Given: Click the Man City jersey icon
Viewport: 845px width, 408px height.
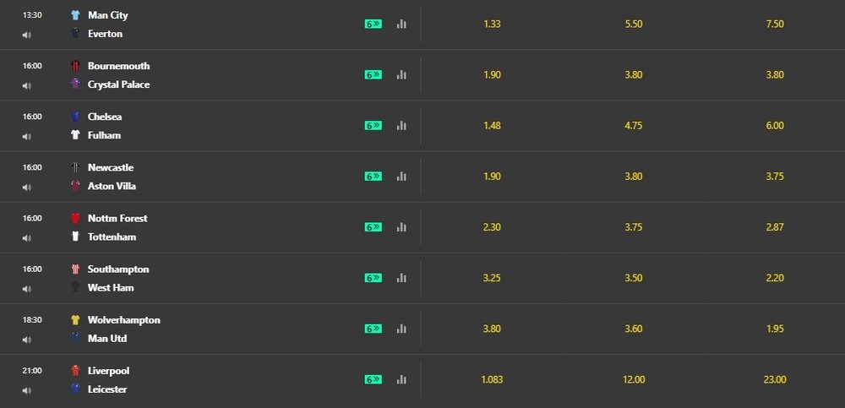Looking at the screenshot, I should click(75, 15).
